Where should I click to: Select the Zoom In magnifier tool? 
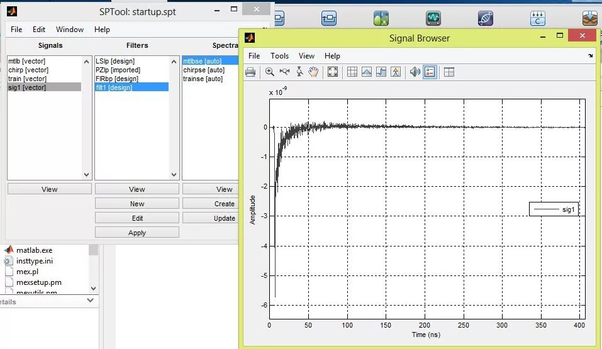point(269,72)
